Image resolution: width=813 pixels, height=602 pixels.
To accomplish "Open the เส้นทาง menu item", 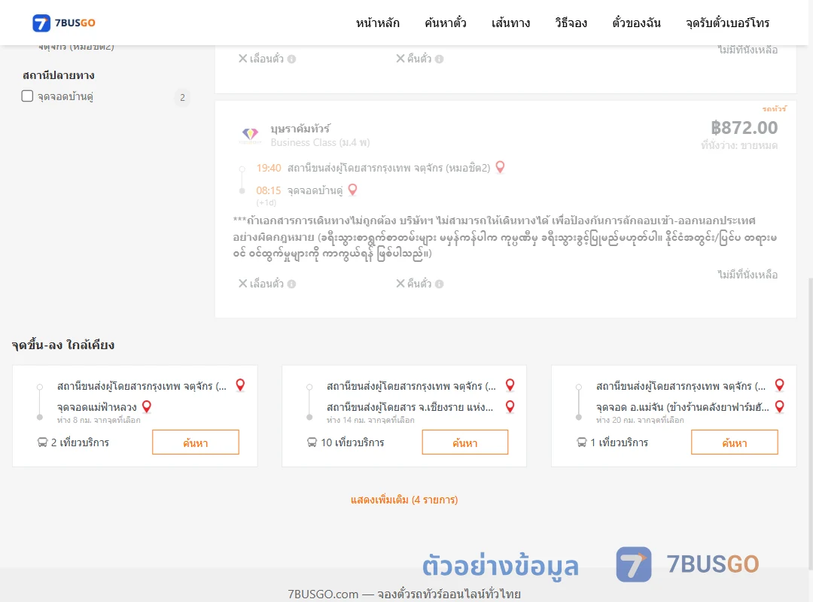I will coord(510,23).
